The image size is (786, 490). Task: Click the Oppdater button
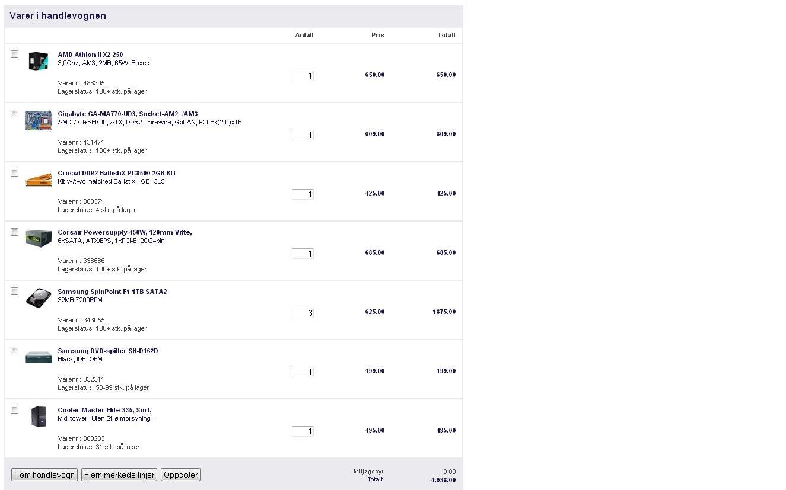[181, 475]
